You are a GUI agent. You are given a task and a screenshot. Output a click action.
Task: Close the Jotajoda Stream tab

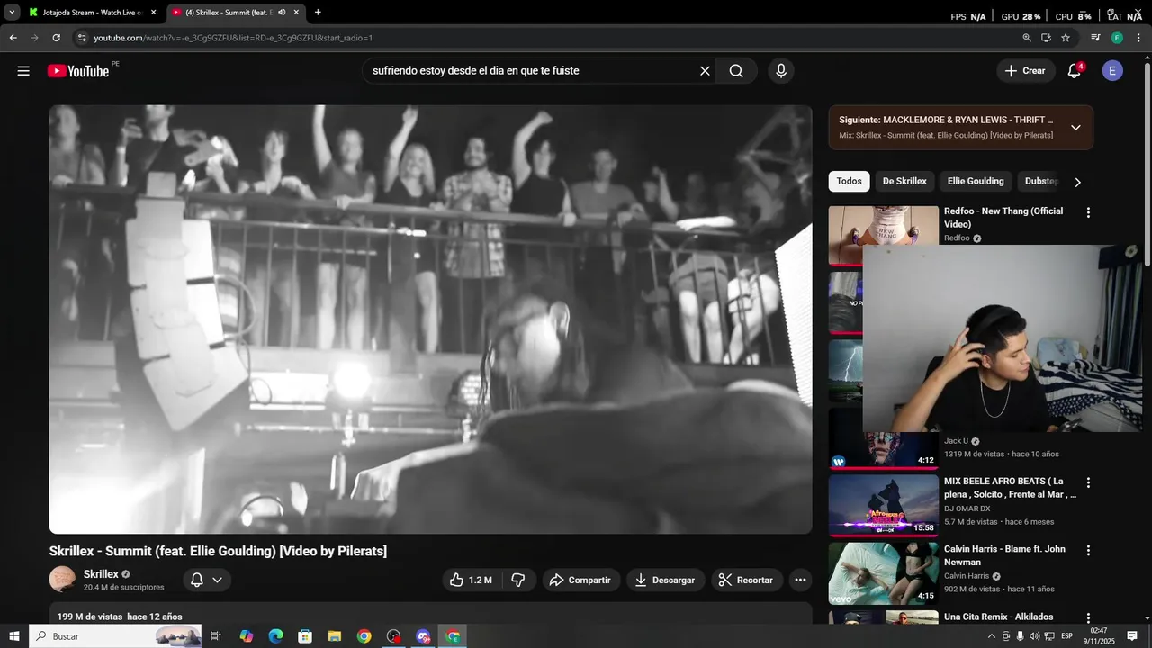point(153,13)
